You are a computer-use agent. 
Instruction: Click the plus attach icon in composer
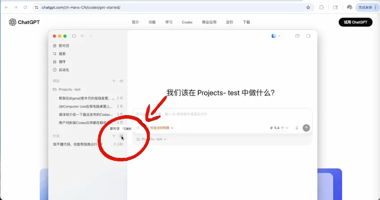pos(138,128)
